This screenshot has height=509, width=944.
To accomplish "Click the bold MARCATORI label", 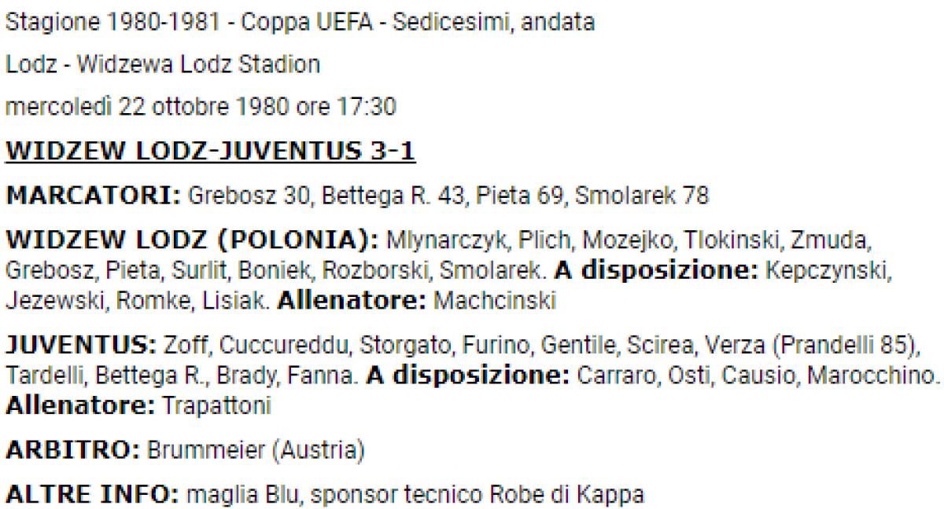I will (94, 195).
